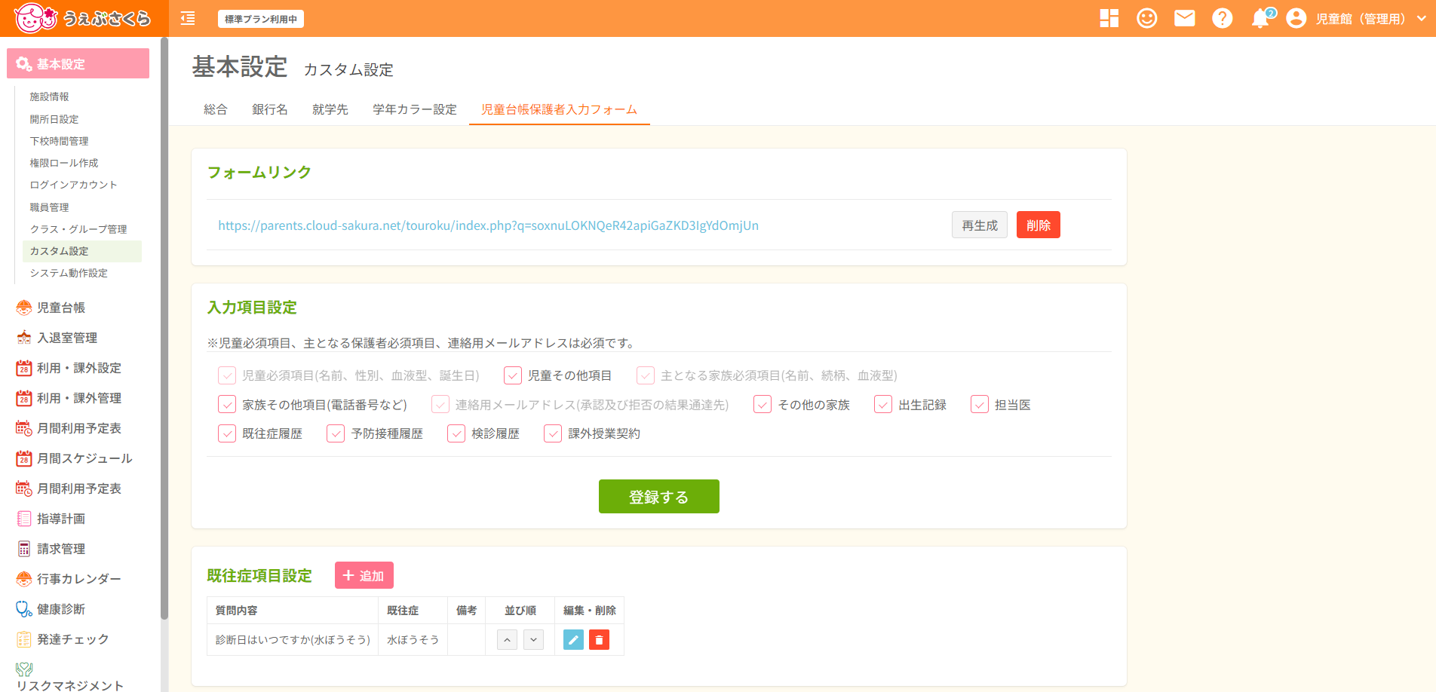This screenshot has width=1436, height=692.
Task: Open the help question mark icon
Action: click(1223, 18)
